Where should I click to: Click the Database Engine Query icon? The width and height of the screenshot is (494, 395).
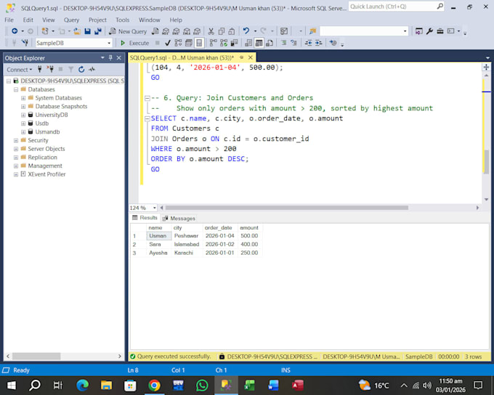pos(155,31)
